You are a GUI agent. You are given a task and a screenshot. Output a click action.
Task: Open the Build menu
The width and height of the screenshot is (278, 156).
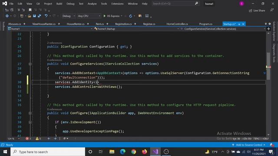(x=59, y=3)
